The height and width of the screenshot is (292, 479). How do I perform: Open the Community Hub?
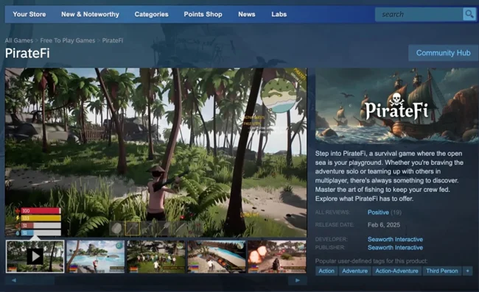point(443,53)
